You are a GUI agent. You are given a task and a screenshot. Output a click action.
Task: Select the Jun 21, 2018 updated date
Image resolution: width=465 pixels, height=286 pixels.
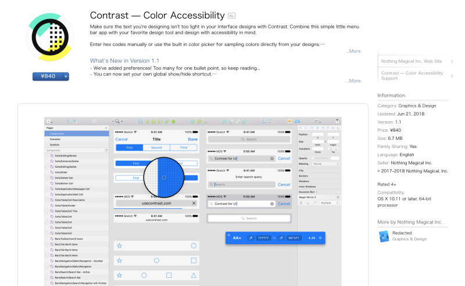point(411,114)
